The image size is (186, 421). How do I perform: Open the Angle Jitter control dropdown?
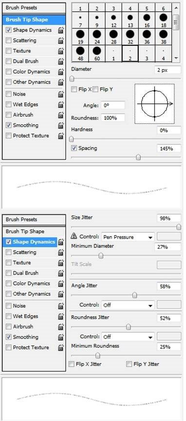[x=128, y=305]
